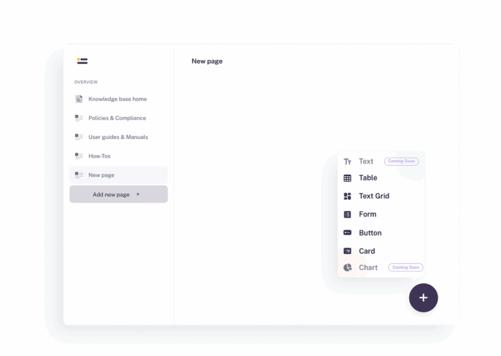Click the Text typography icon
The width and height of the screenshot is (501, 356).
(347, 162)
